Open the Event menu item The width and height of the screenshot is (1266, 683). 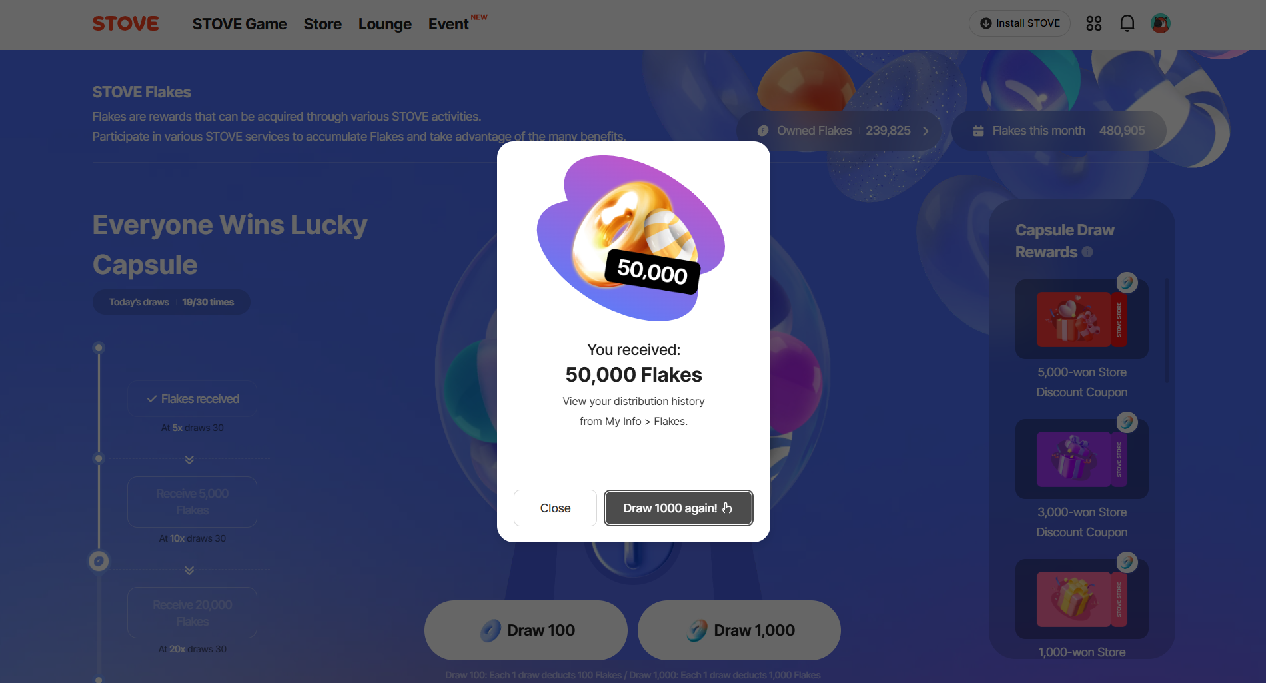tap(448, 24)
